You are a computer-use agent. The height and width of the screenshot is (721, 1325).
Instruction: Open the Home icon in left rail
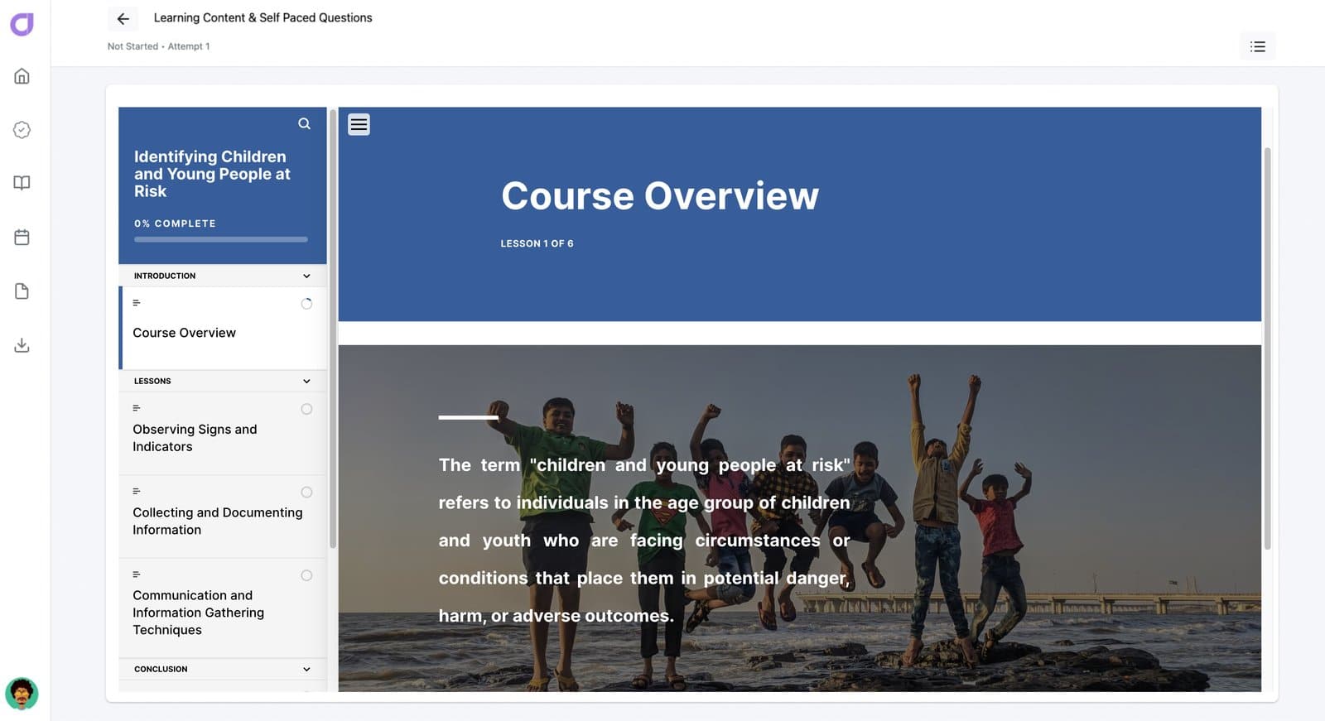pos(22,76)
